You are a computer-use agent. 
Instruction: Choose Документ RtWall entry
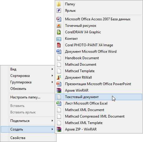[x=99, y=77]
